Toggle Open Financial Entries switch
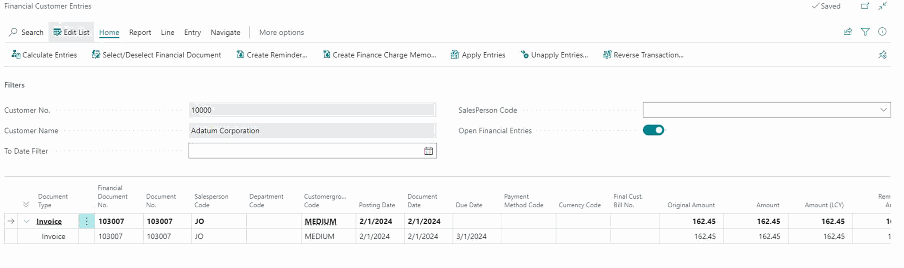This screenshot has height=268, width=904. coord(654,130)
